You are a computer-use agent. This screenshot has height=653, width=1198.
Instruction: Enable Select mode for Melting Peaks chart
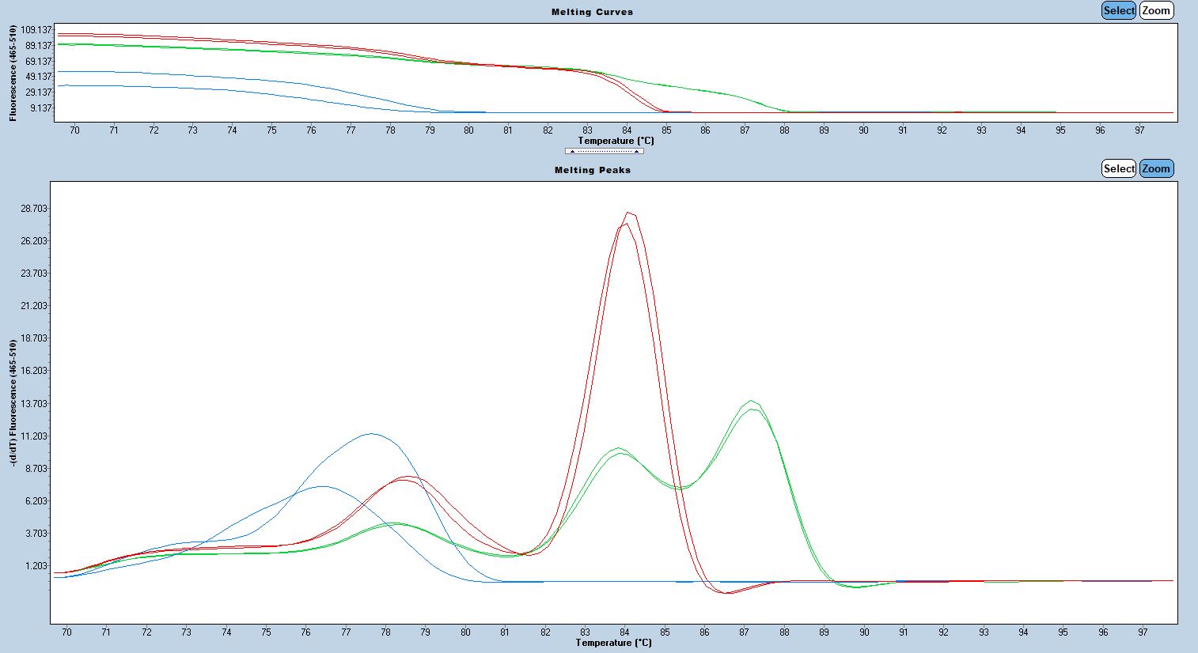[1118, 168]
